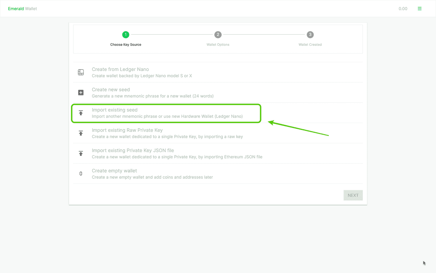Select the green step 1 indicator
Viewport: 436px width, 273px height.
tap(126, 35)
